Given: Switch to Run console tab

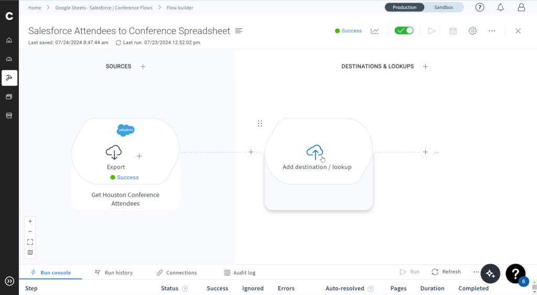Looking at the screenshot, I should point(51,273).
